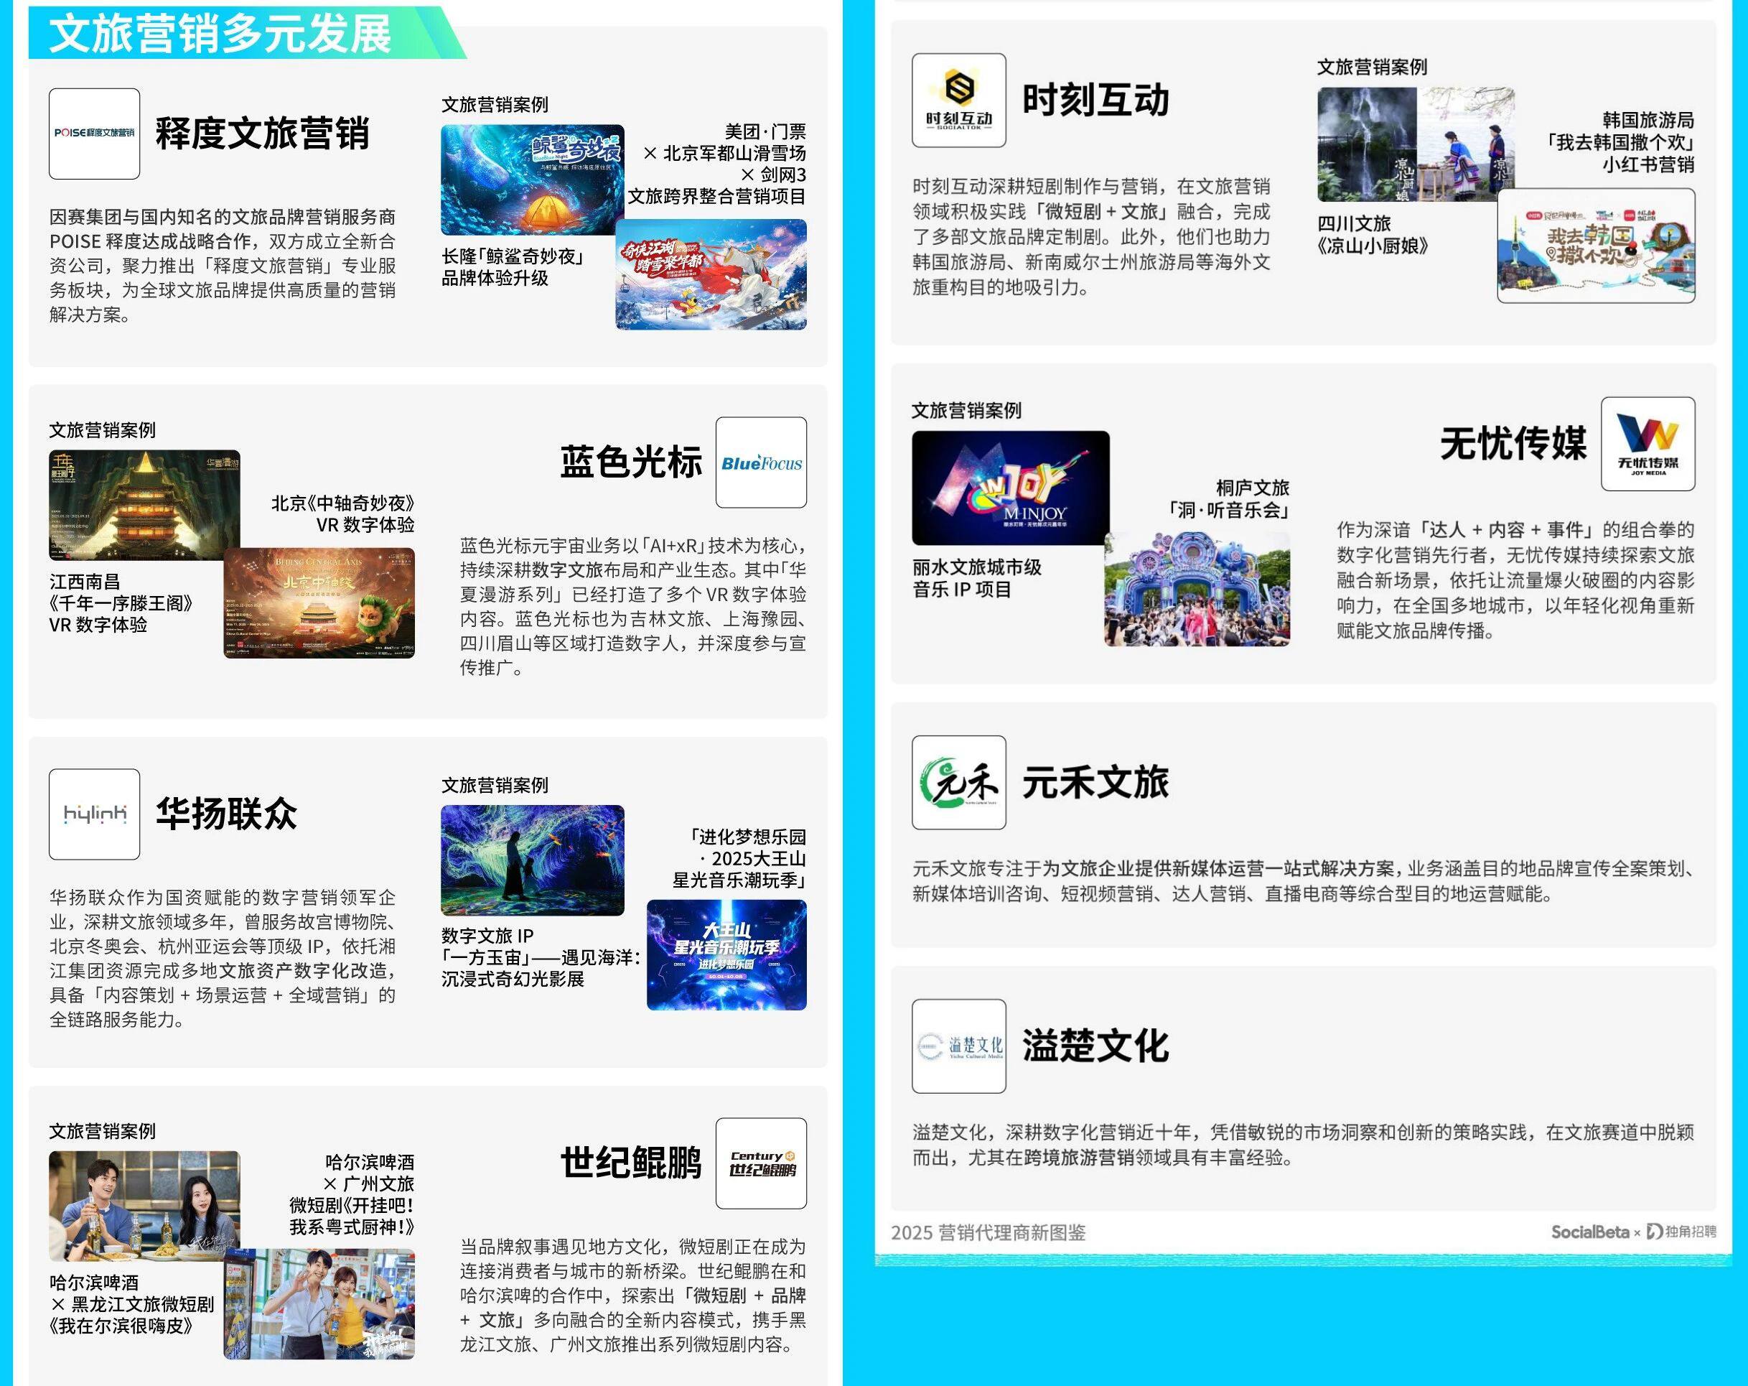Open the 滕王阁 VR poster thumbnail
The image size is (1748, 1386).
click(x=144, y=504)
